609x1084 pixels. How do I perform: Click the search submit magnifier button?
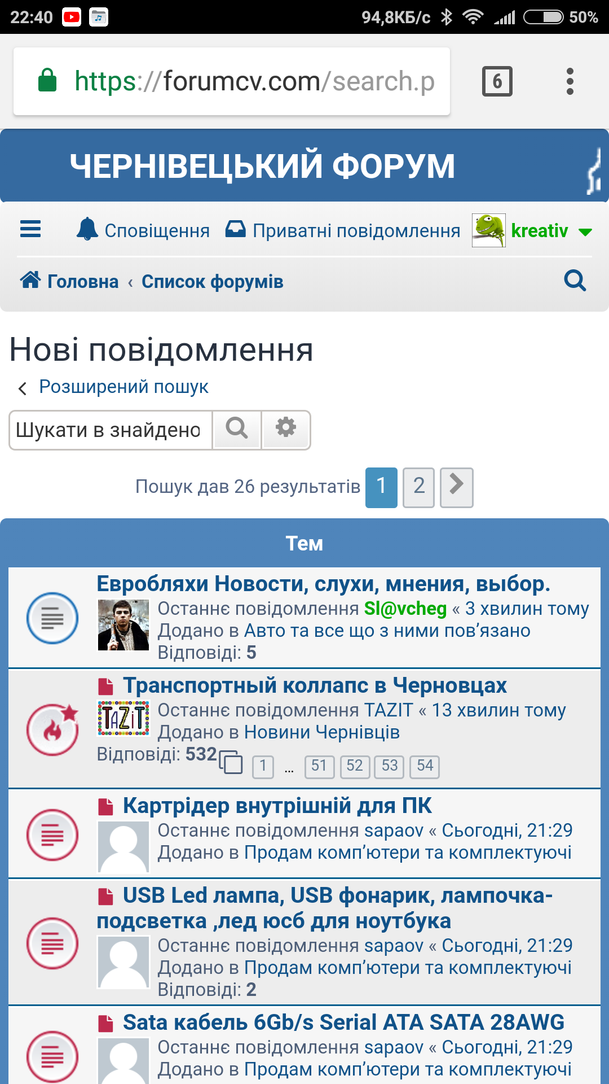[237, 429]
